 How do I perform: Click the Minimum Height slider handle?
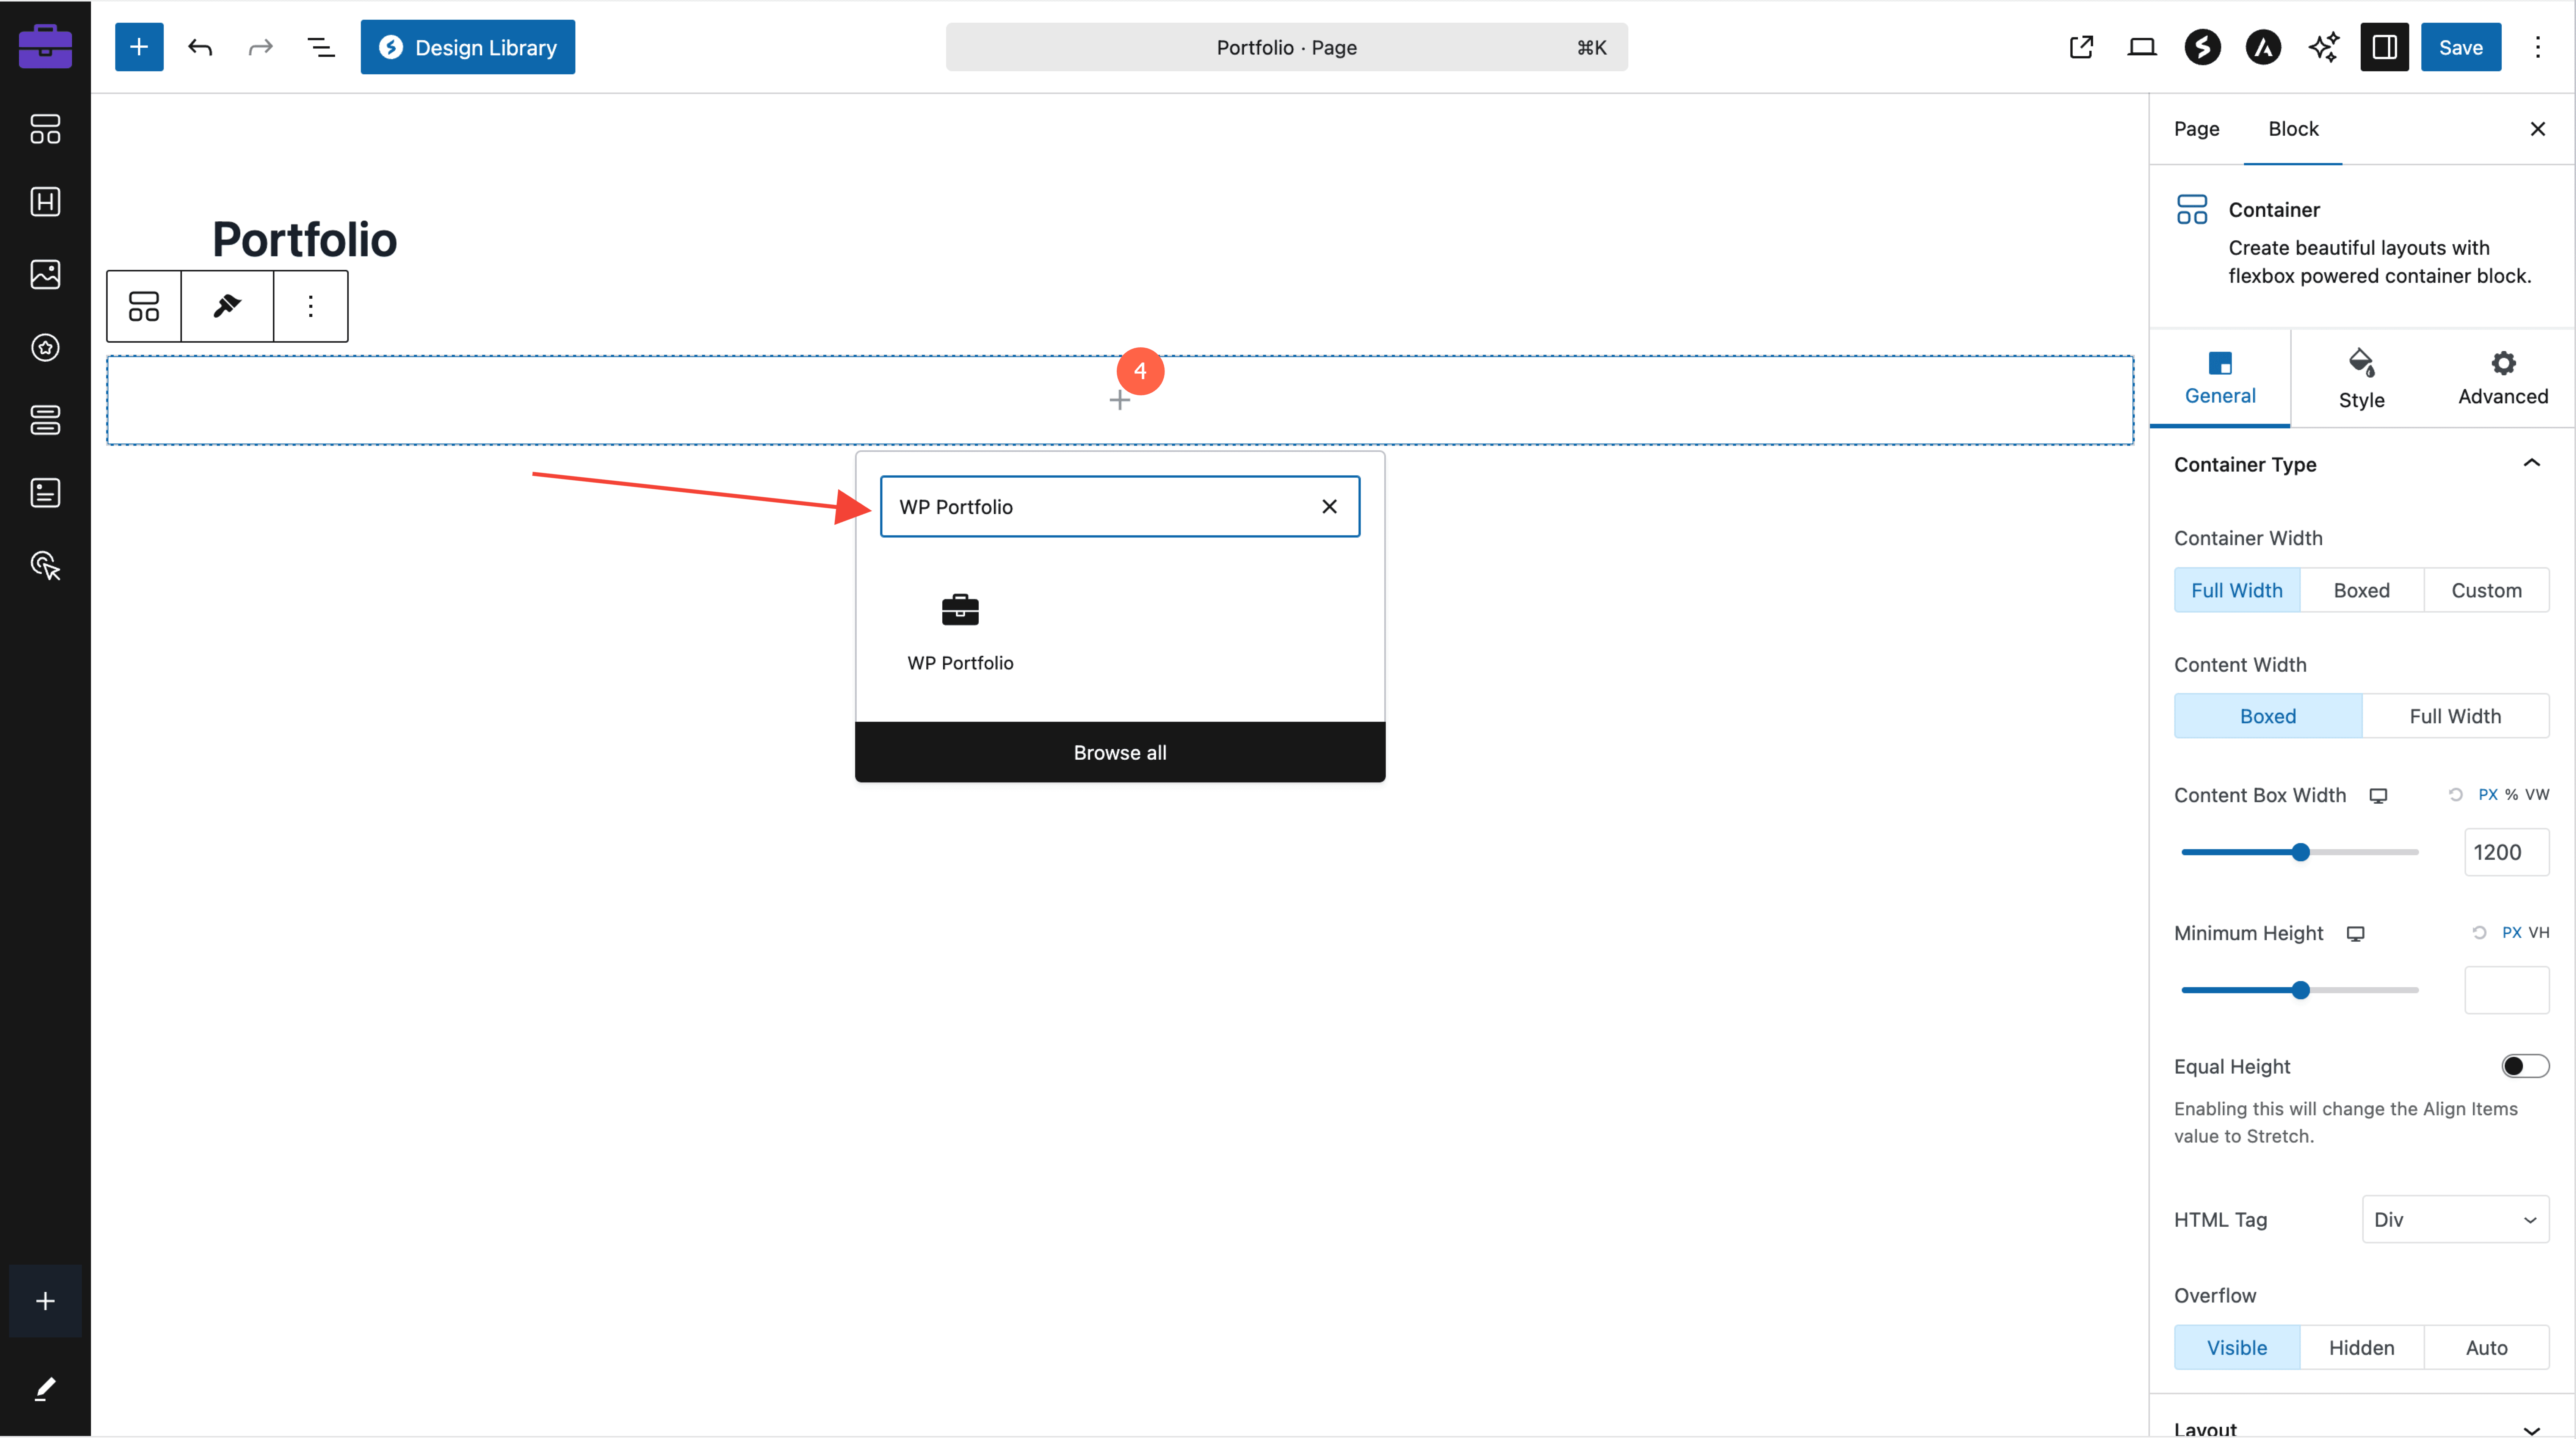point(2300,990)
